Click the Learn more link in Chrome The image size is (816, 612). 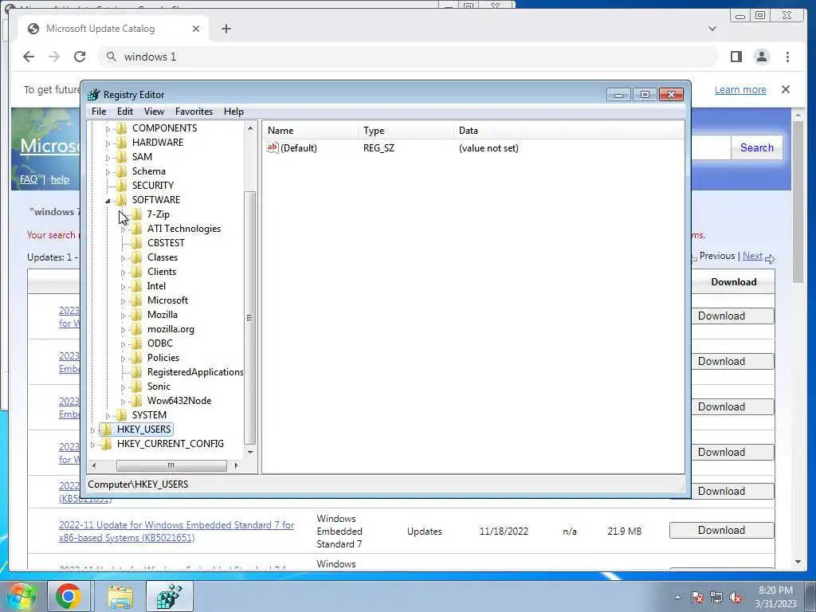tap(740, 89)
